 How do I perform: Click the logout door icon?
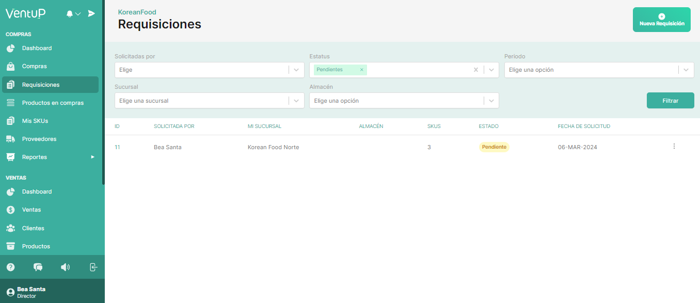[93, 267]
